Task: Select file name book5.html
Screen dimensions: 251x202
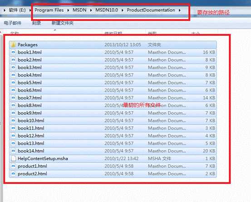Action: point(30,83)
